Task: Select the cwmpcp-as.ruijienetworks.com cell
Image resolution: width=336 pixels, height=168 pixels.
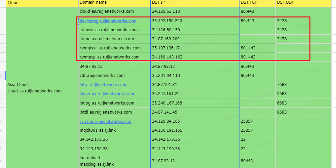Action: tap(114, 57)
